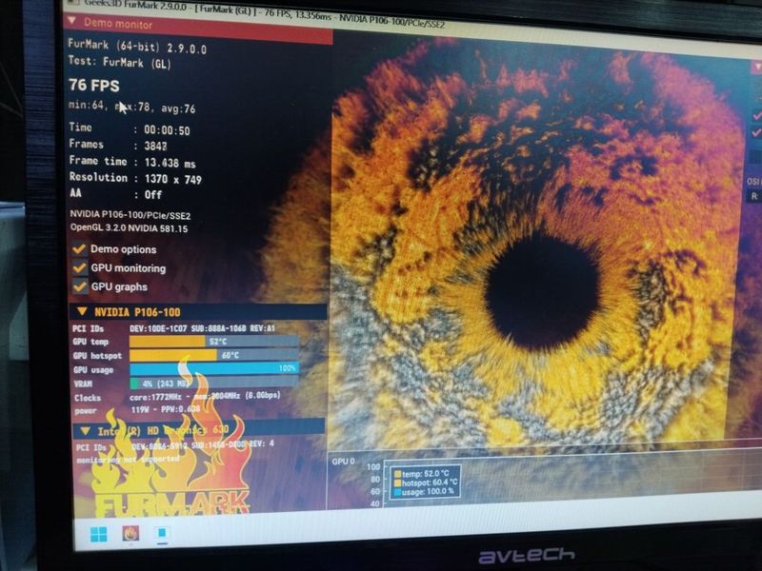The height and width of the screenshot is (571, 762).
Task: Click the FurMark flame taskbar icon
Action: pyautogui.click(x=130, y=534)
